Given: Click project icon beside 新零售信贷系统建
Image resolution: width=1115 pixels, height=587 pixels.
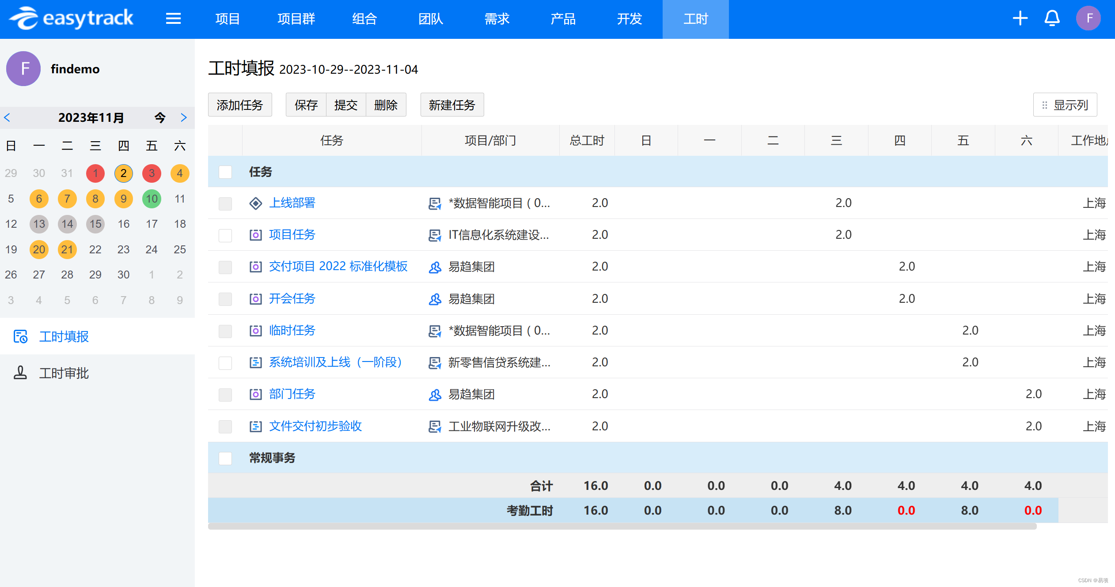Looking at the screenshot, I should [435, 363].
